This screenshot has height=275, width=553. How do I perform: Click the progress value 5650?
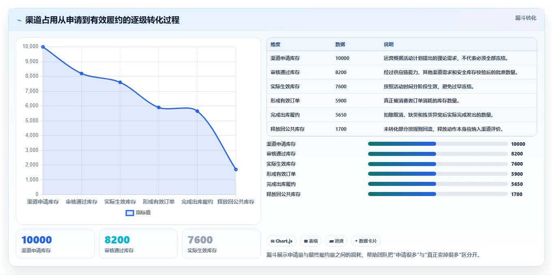pos(517,184)
